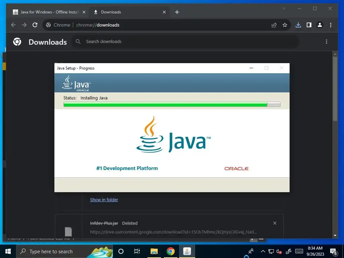The width and height of the screenshot is (344, 258).
Task: Click the #1 Development Platform text
Action: pyautogui.click(x=127, y=168)
